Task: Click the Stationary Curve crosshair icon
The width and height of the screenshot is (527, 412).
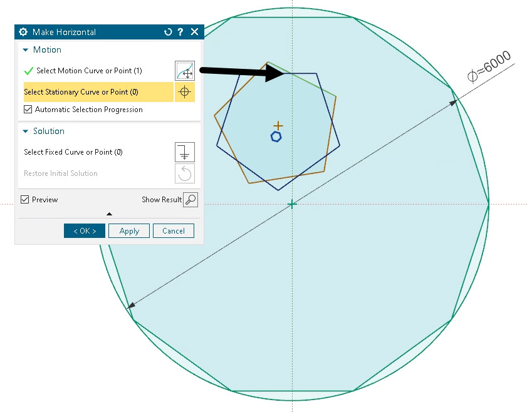Action: point(184,92)
